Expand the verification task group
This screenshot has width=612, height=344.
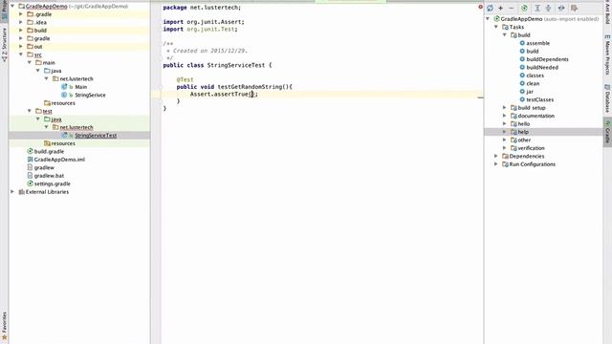coord(505,148)
